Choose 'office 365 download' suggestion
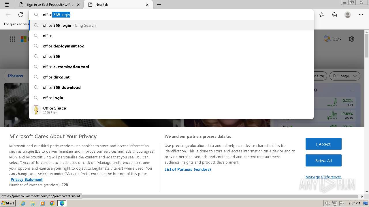 (x=171, y=87)
